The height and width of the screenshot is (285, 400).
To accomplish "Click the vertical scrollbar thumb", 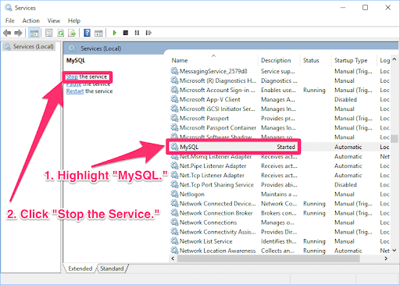I will click(x=395, y=138).
